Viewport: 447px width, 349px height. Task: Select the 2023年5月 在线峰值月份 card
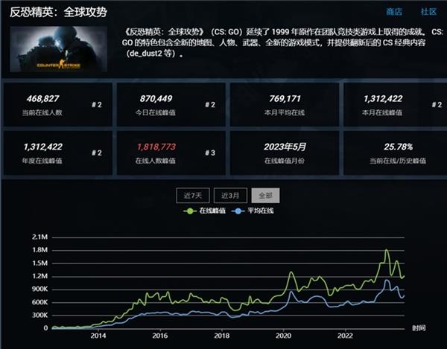pyautogui.click(x=282, y=153)
